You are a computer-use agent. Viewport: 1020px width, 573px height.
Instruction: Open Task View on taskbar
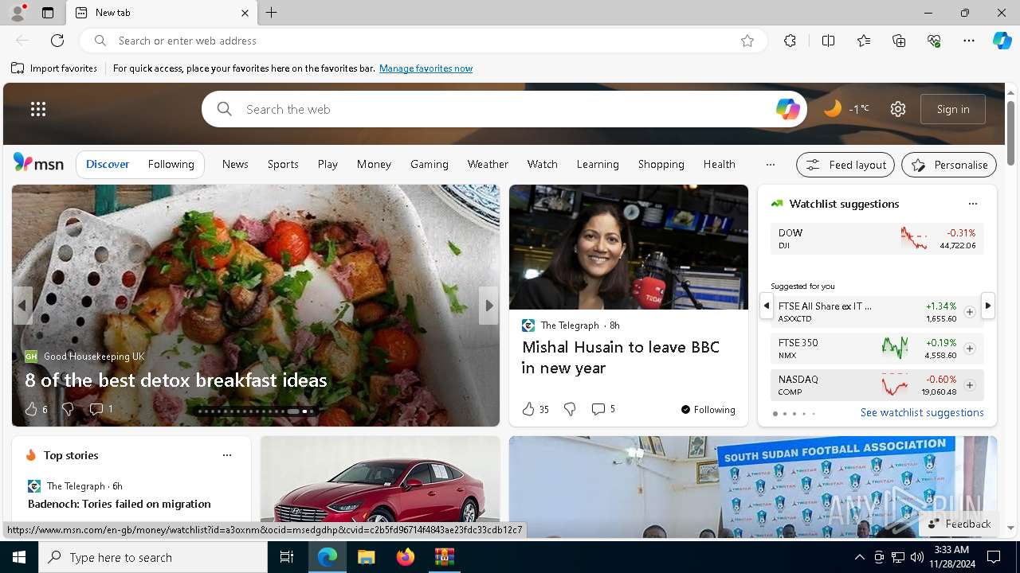coord(287,557)
